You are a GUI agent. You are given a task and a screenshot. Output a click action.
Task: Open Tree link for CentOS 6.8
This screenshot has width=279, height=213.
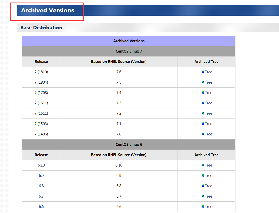[208, 186]
